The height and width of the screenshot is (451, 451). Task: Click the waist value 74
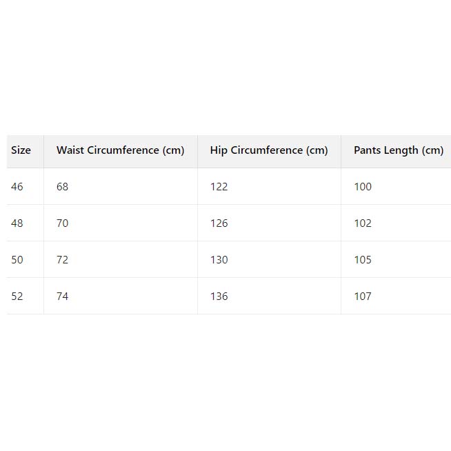click(x=63, y=297)
